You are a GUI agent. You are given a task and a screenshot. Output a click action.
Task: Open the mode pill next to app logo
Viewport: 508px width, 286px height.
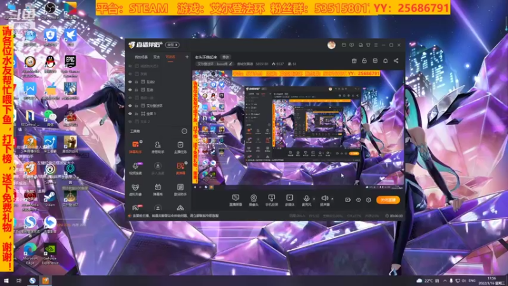coord(172,44)
